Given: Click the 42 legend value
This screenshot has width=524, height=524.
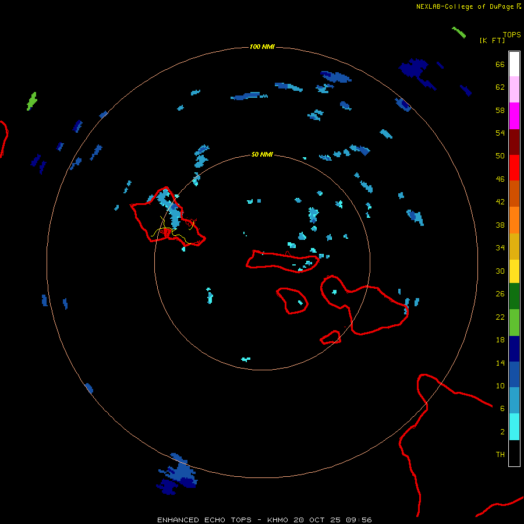Looking at the screenshot, I should coord(500,202).
